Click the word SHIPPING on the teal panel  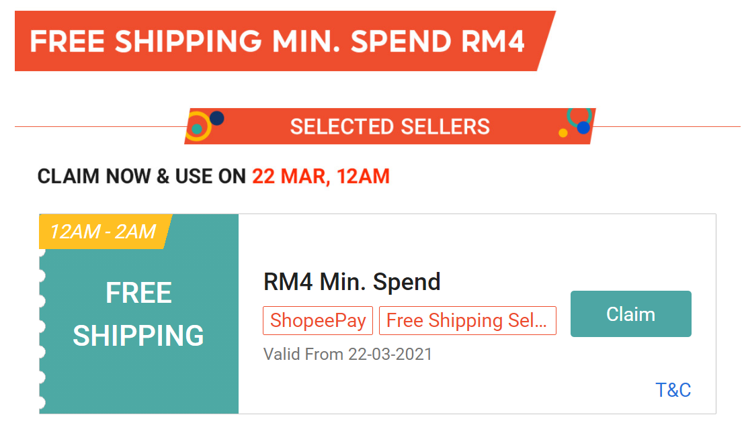tap(138, 336)
